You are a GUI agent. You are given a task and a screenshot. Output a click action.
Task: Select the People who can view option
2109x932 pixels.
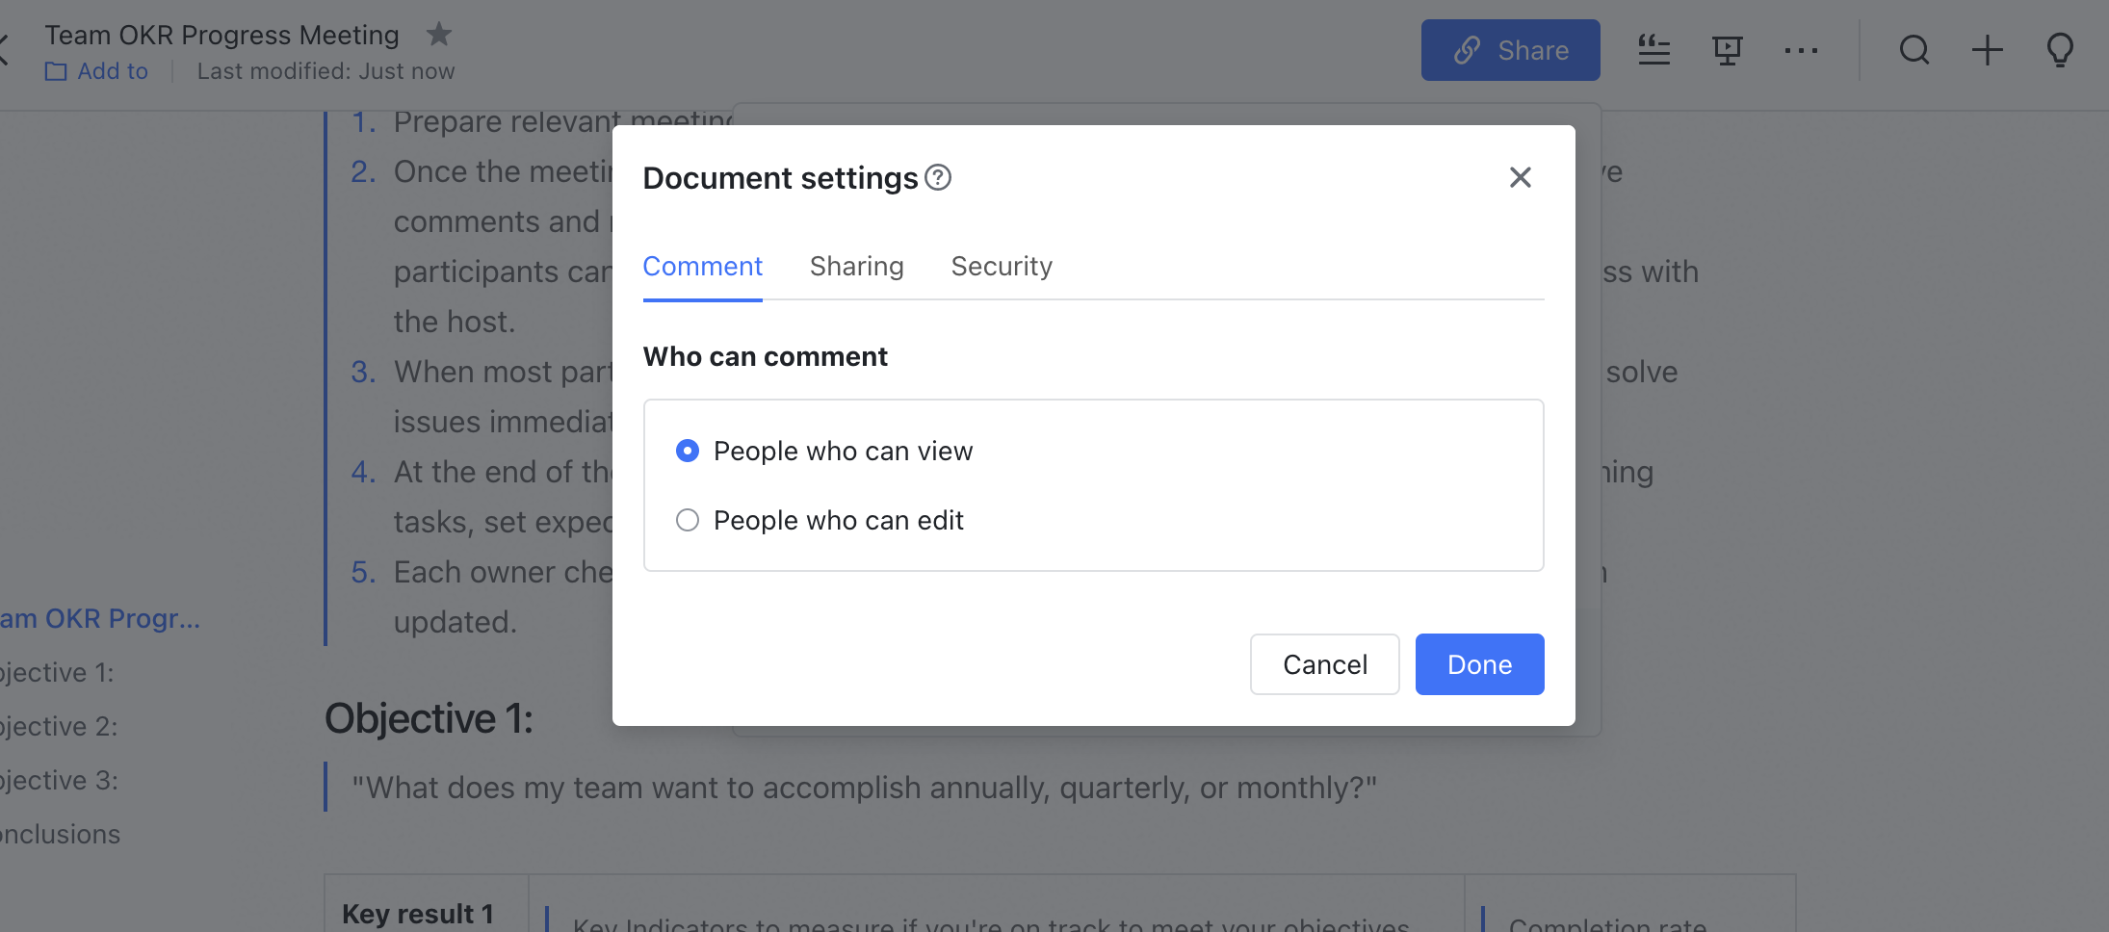[687, 450]
